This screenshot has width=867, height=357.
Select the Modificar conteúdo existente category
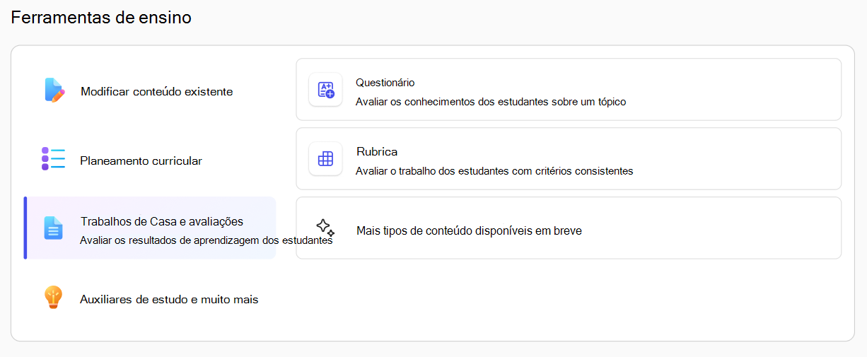pyautogui.click(x=150, y=91)
